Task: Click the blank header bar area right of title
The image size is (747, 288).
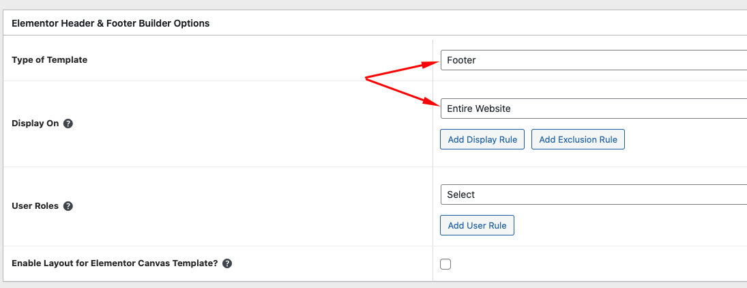Action: [478, 23]
